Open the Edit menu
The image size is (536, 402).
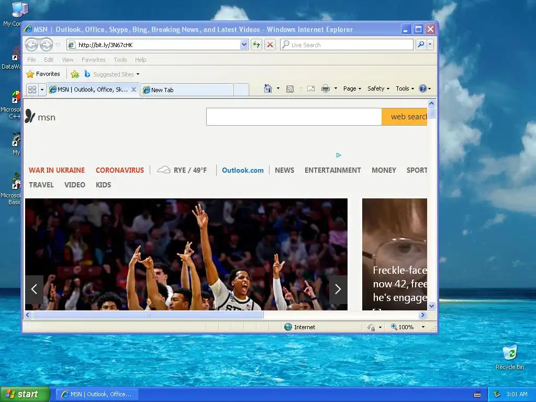pos(49,60)
